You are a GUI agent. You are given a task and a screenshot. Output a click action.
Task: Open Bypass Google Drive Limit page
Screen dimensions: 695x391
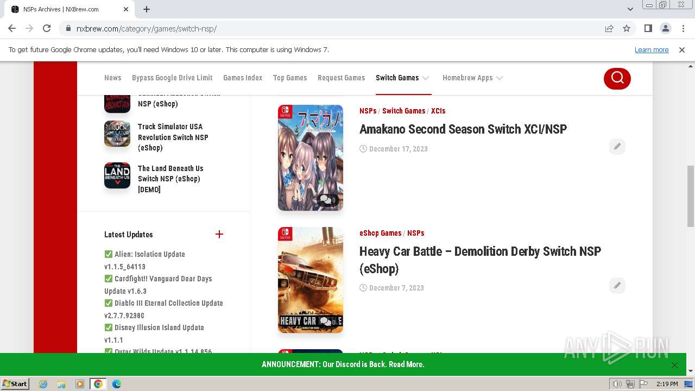pos(172,78)
